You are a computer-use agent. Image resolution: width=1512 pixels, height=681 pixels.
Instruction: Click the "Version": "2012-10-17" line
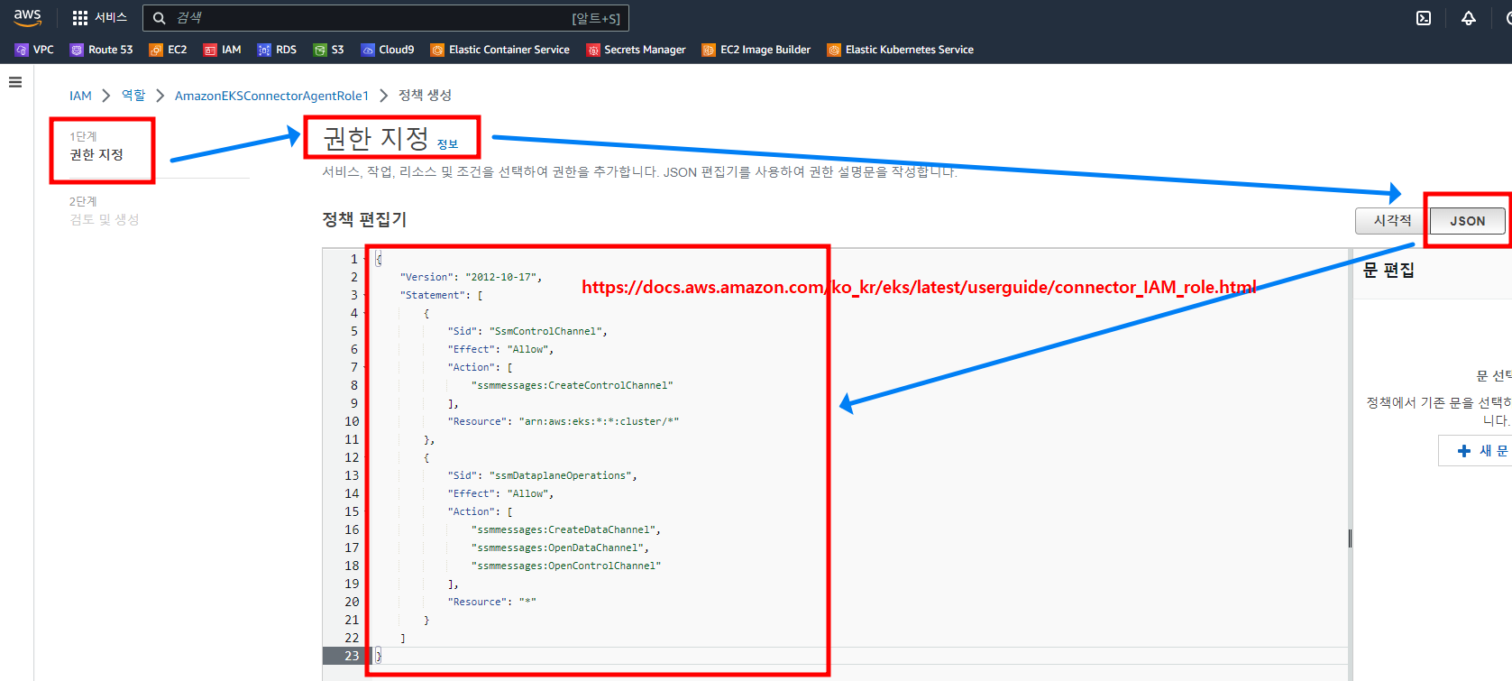471,277
